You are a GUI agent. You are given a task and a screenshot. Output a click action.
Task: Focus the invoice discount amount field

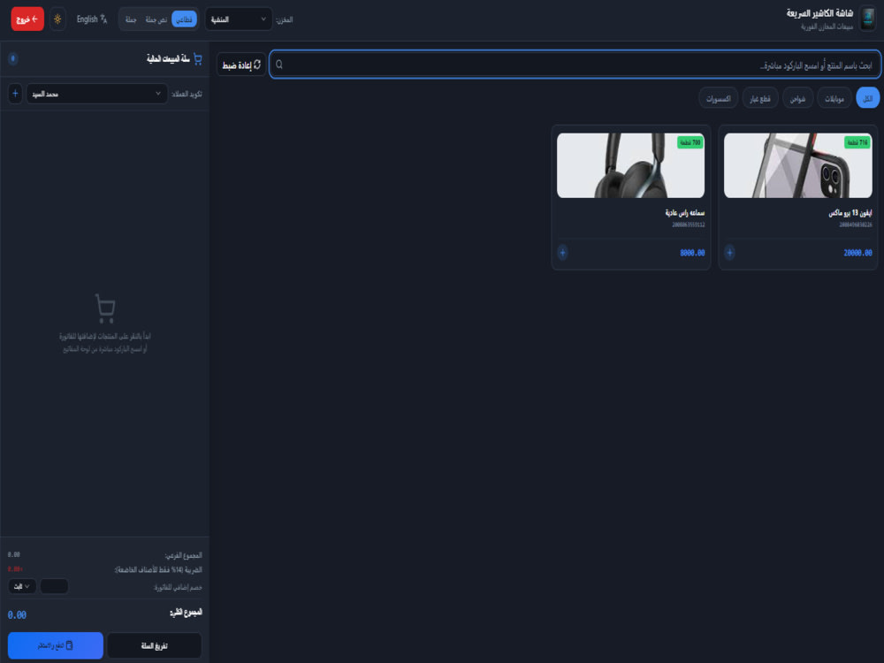(54, 586)
